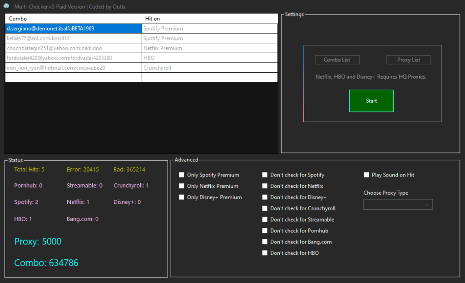The width and height of the screenshot is (465, 283).
Task: Click the Bad: 365214 counter
Action: (129, 169)
